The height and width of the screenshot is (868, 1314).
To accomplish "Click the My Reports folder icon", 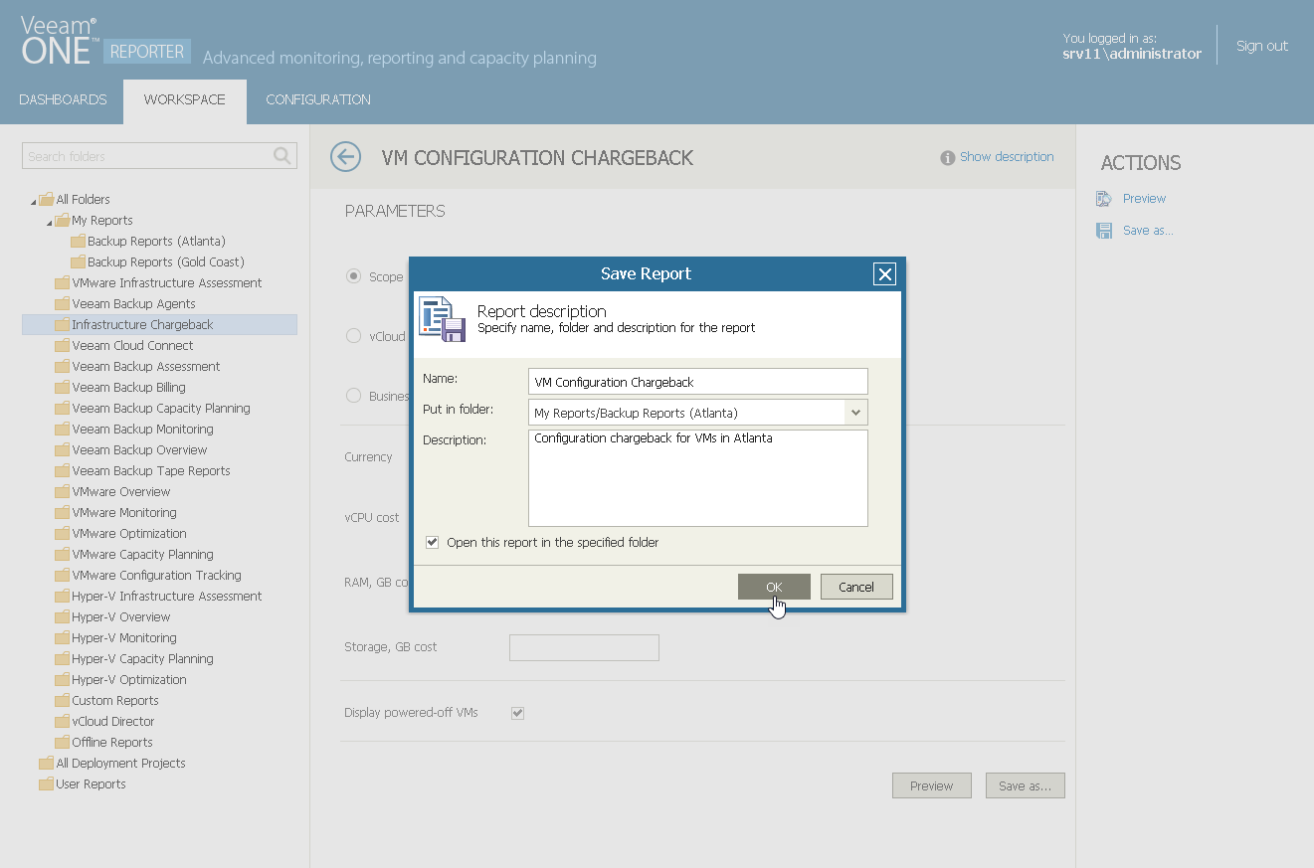I will (x=62, y=220).
